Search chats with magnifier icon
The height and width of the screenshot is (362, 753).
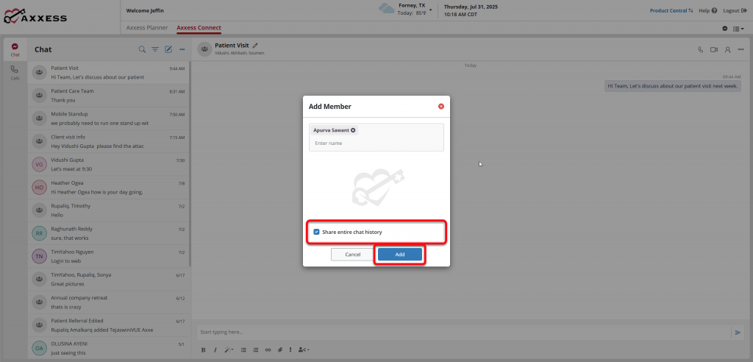click(x=142, y=49)
